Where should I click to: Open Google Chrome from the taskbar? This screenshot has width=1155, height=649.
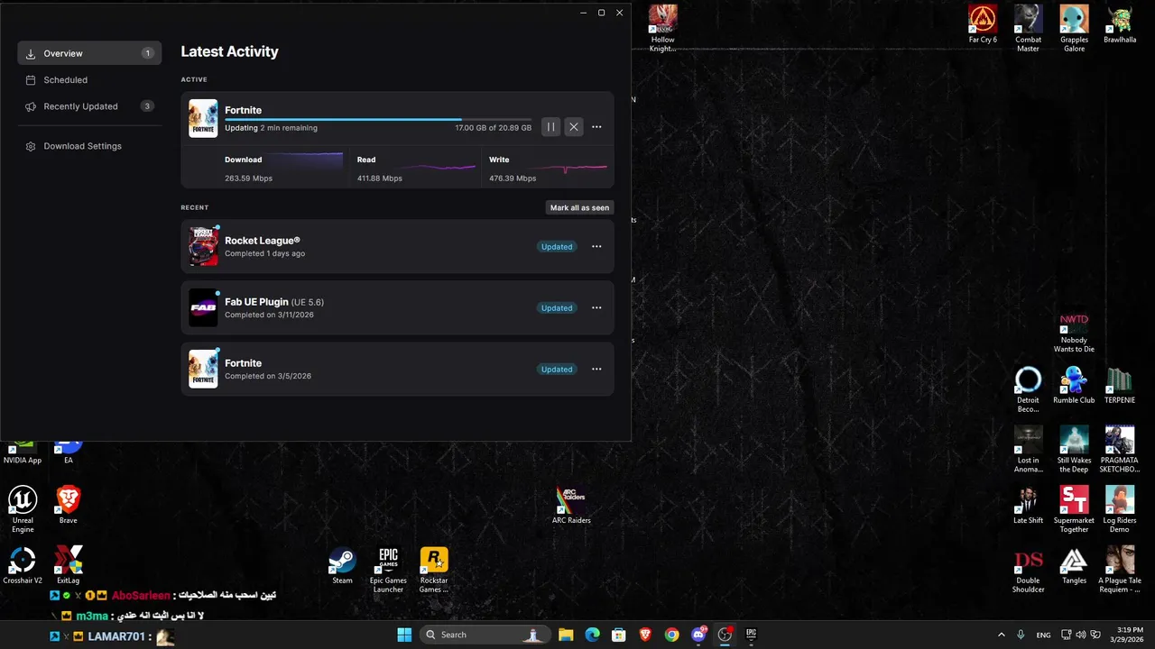point(671,635)
